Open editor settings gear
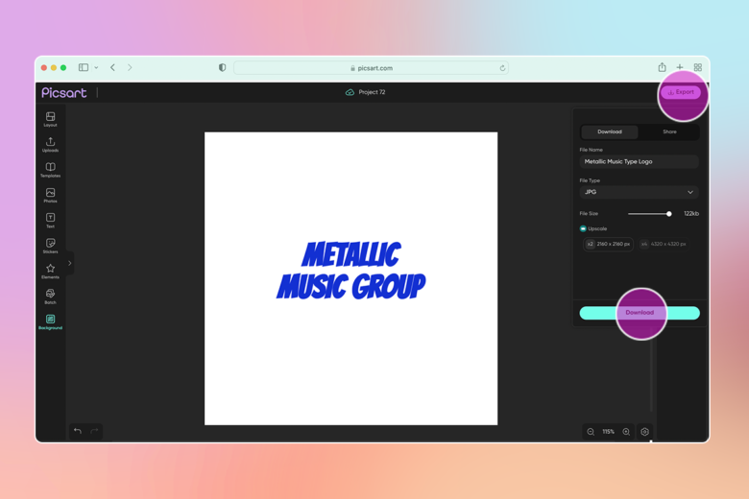 (645, 432)
